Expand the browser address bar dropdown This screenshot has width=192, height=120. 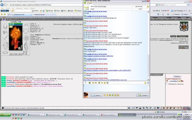156,5
